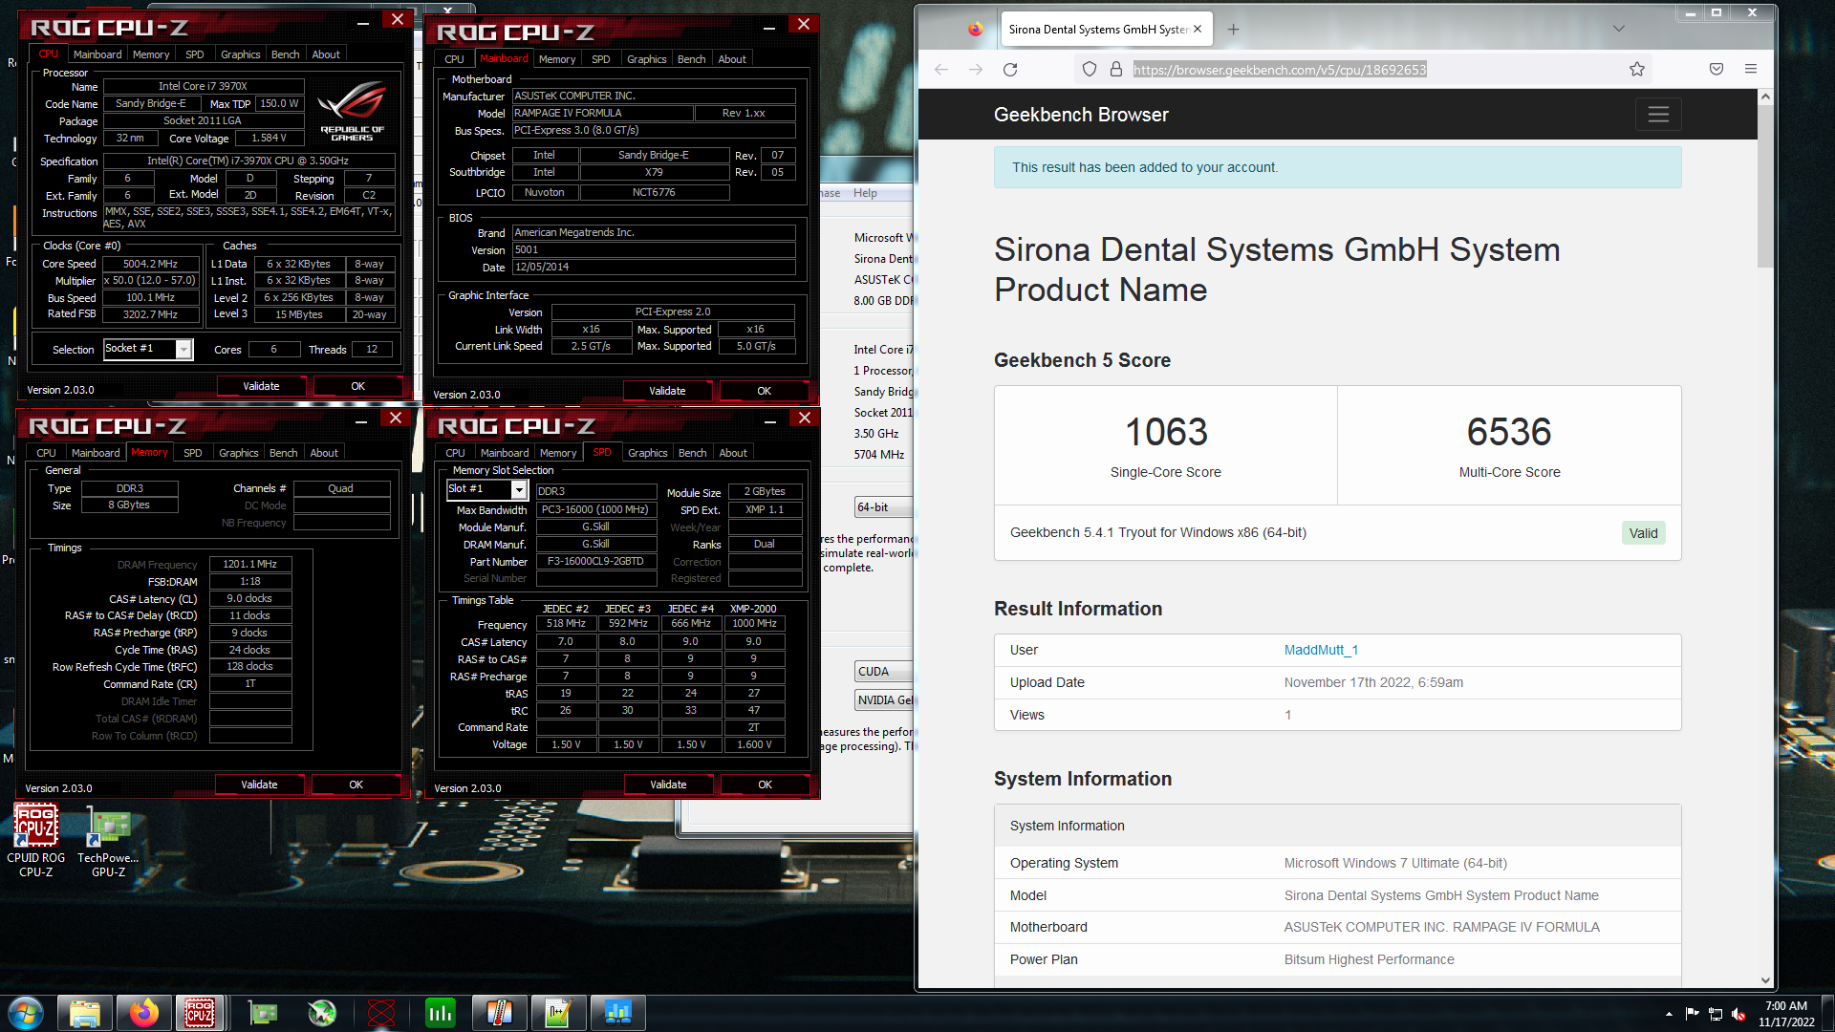Open Mainboard tab in Memory window
The width and height of the screenshot is (1835, 1032).
tap(96, 453)
